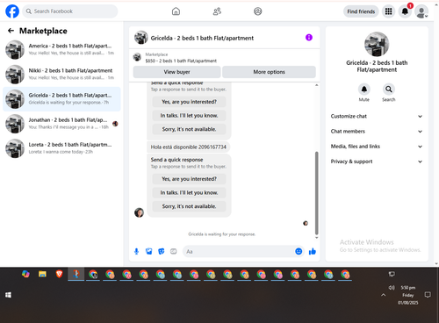Open the Nikki conversation
The width and height of the screenshot is (439, 323).
pyautogui.click(x=61, y=74)
